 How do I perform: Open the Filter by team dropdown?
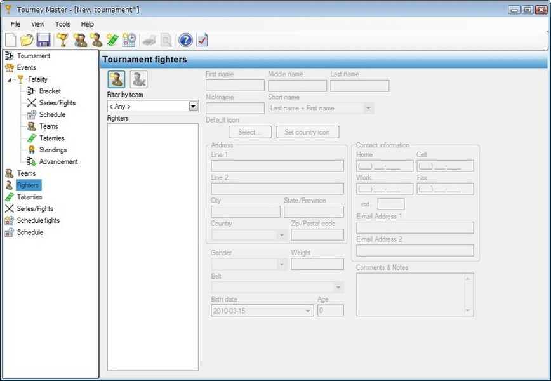[193, 106]
